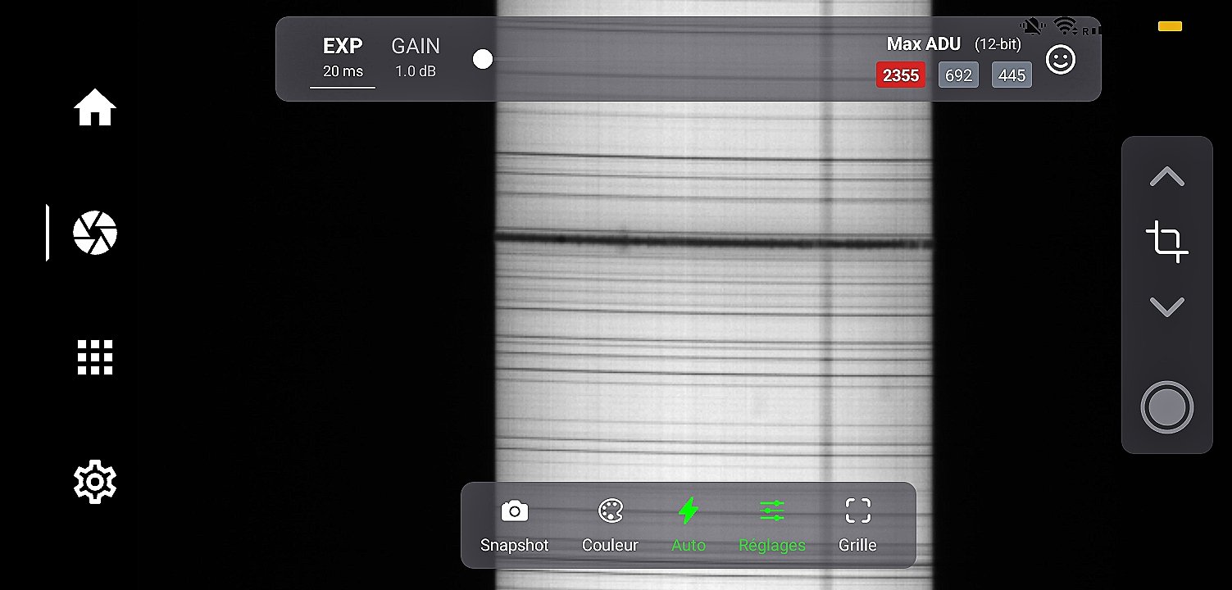Screen dimensions: 1232x590
Task: Click the 445 ADU value
Action: (1012, 75)
